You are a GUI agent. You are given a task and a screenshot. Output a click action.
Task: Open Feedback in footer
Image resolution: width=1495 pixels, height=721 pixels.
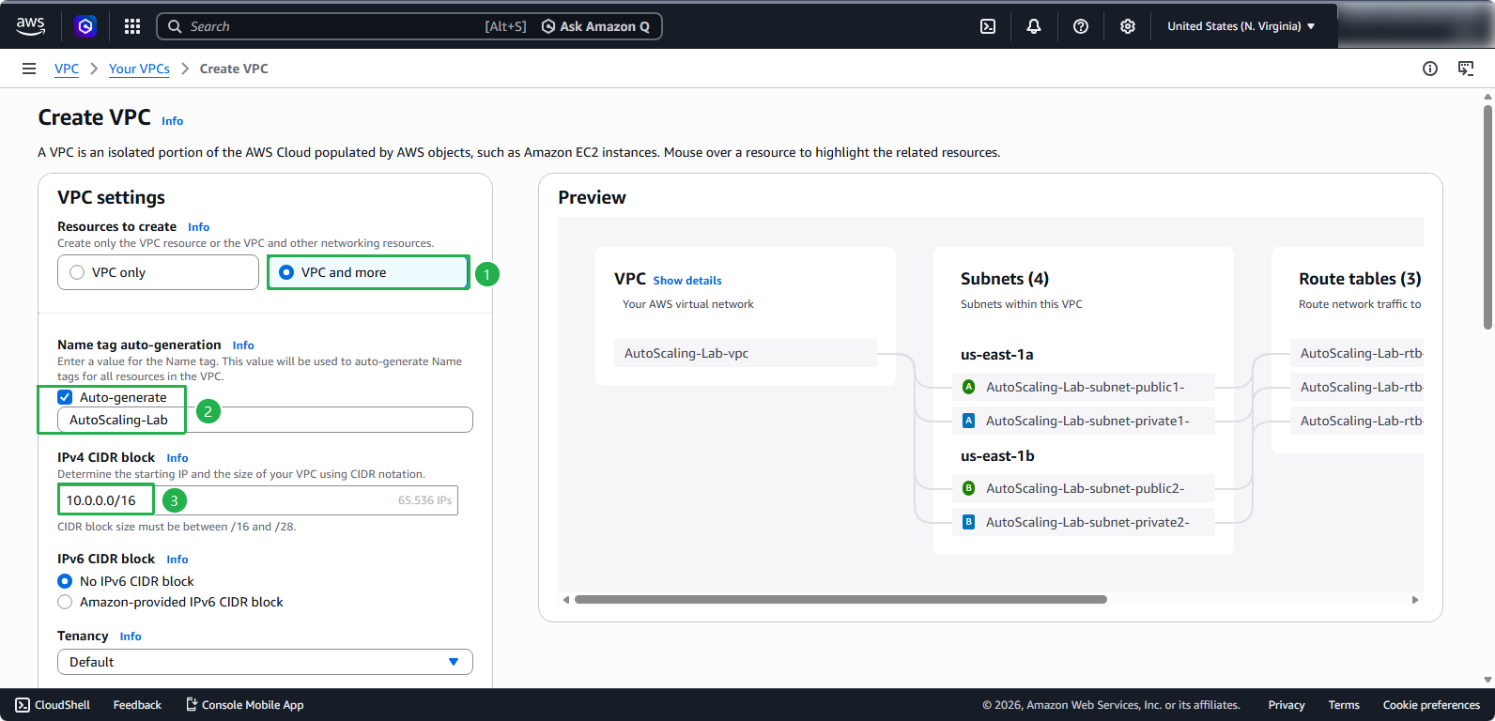point(137,705)
